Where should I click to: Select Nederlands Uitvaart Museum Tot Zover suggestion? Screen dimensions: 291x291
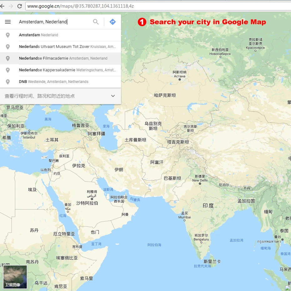click(x=60, y=47)
